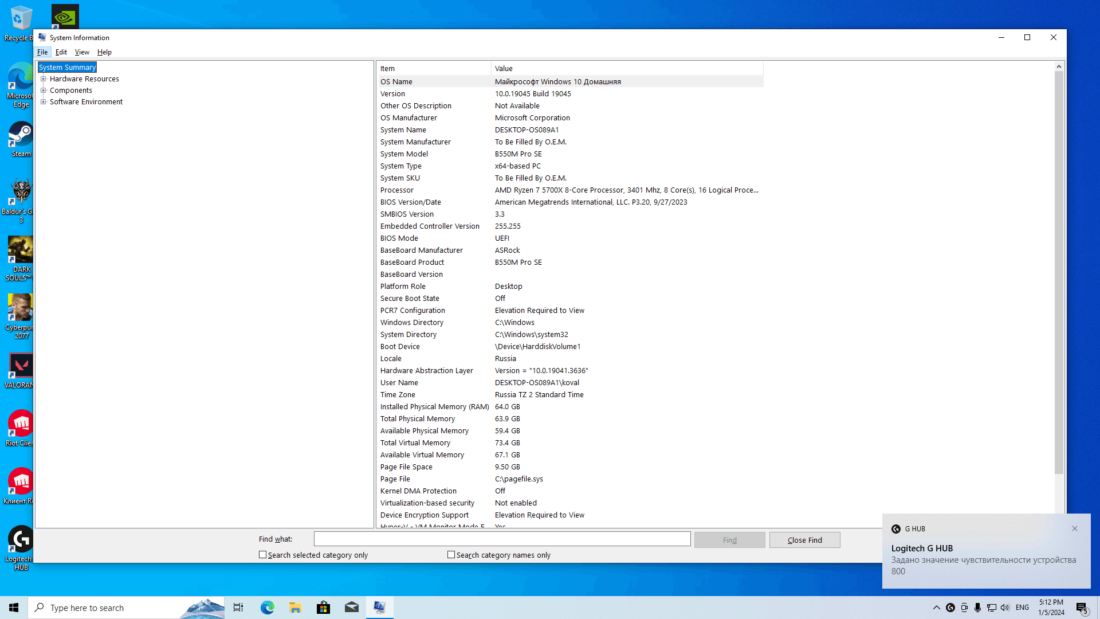The image size is (1100, 619).
Task: Expand the Components tree node
Action: click(44, 91)
